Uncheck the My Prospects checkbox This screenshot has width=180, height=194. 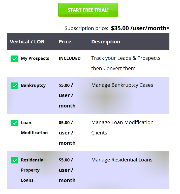[x=15, y=59]
